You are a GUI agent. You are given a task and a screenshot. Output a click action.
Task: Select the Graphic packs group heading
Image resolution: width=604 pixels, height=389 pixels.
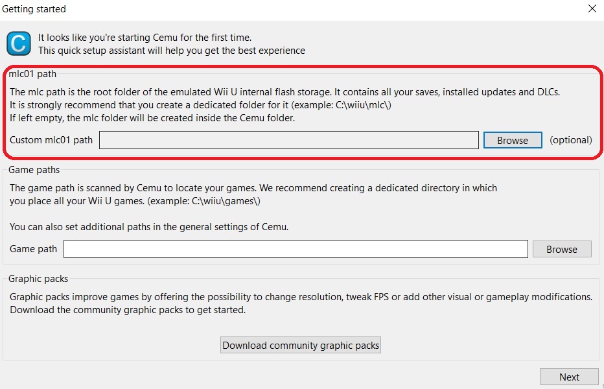click(38, 279)
